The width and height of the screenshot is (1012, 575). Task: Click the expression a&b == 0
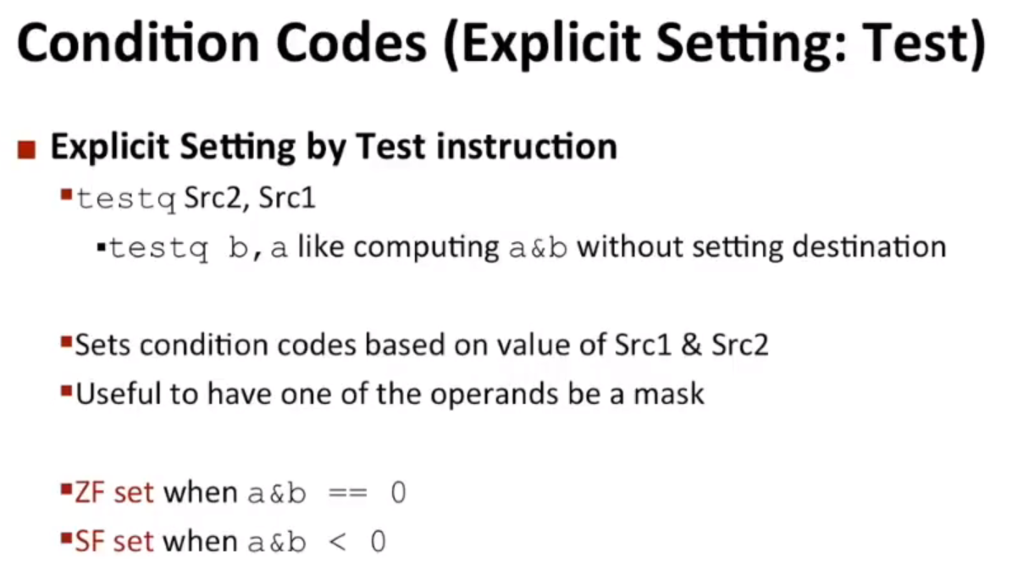tap(327, 494)
